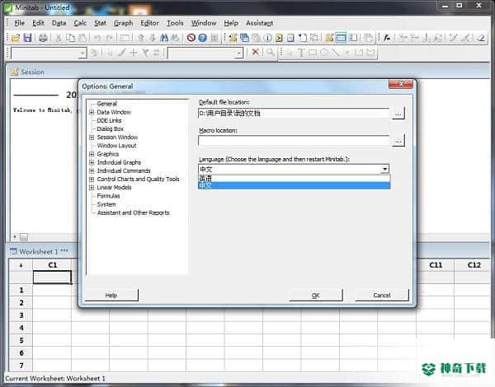
Task: Click the Print Window printer icon
Action: [43, 38]
